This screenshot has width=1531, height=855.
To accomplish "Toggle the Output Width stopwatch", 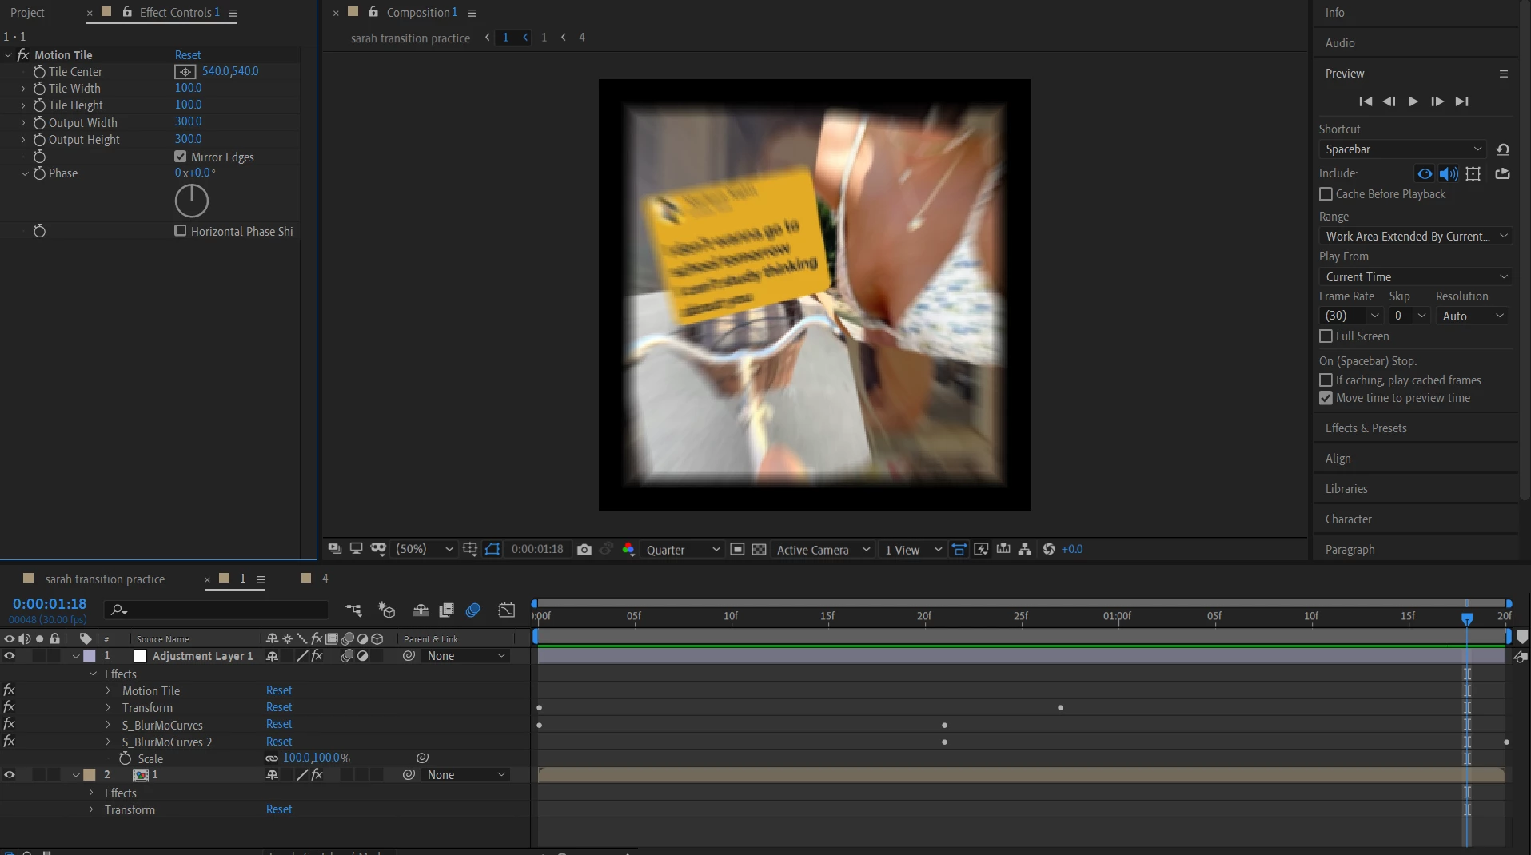I will tap(39, 123).
